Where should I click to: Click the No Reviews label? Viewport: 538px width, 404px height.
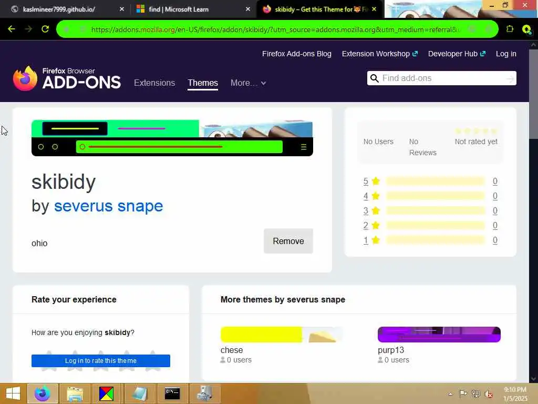click(x=423, y=147)
